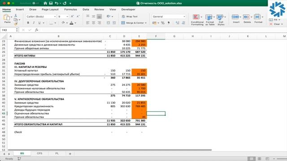Open the fill color paint bucket
Image resolution: width=287 pixels, height=161 pixels.
pyautogui.click(x=63, y=23)
